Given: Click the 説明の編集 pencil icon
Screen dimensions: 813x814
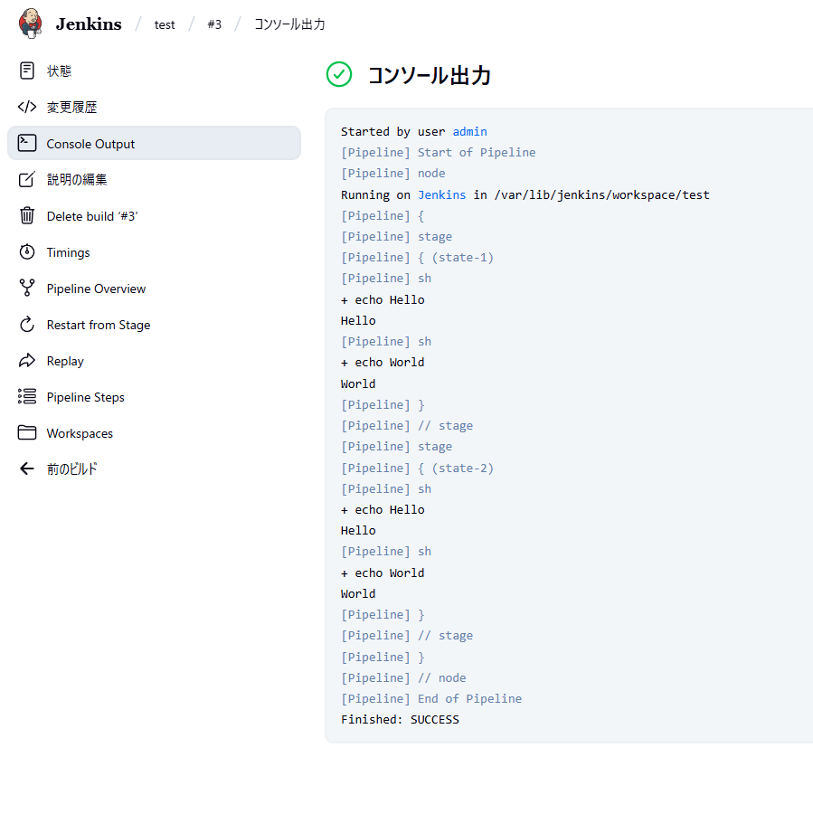Looking at the screenshot, I should click(x=27, y=179).
